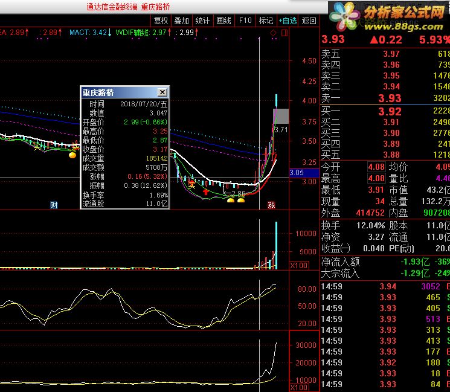Click the red 涨 marker on chart

[x=271, y=205]
